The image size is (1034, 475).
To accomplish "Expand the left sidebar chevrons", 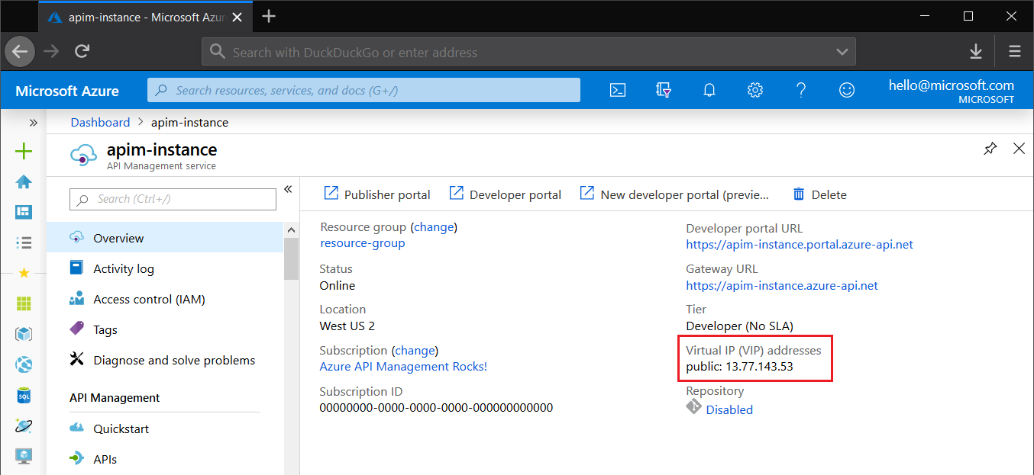I will pyautogui.click(x=34, y=122).
